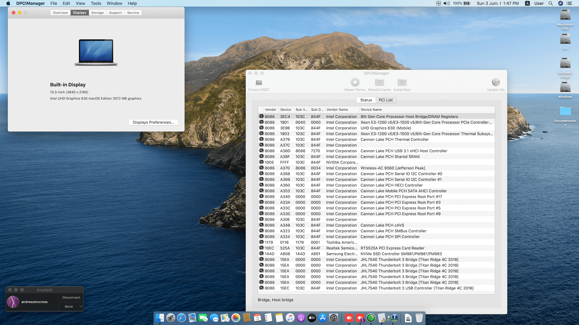The height and width of the screenshot is (325, 579).
Task: Open the input source menu in the menu bar
Action: click(527, 3)
